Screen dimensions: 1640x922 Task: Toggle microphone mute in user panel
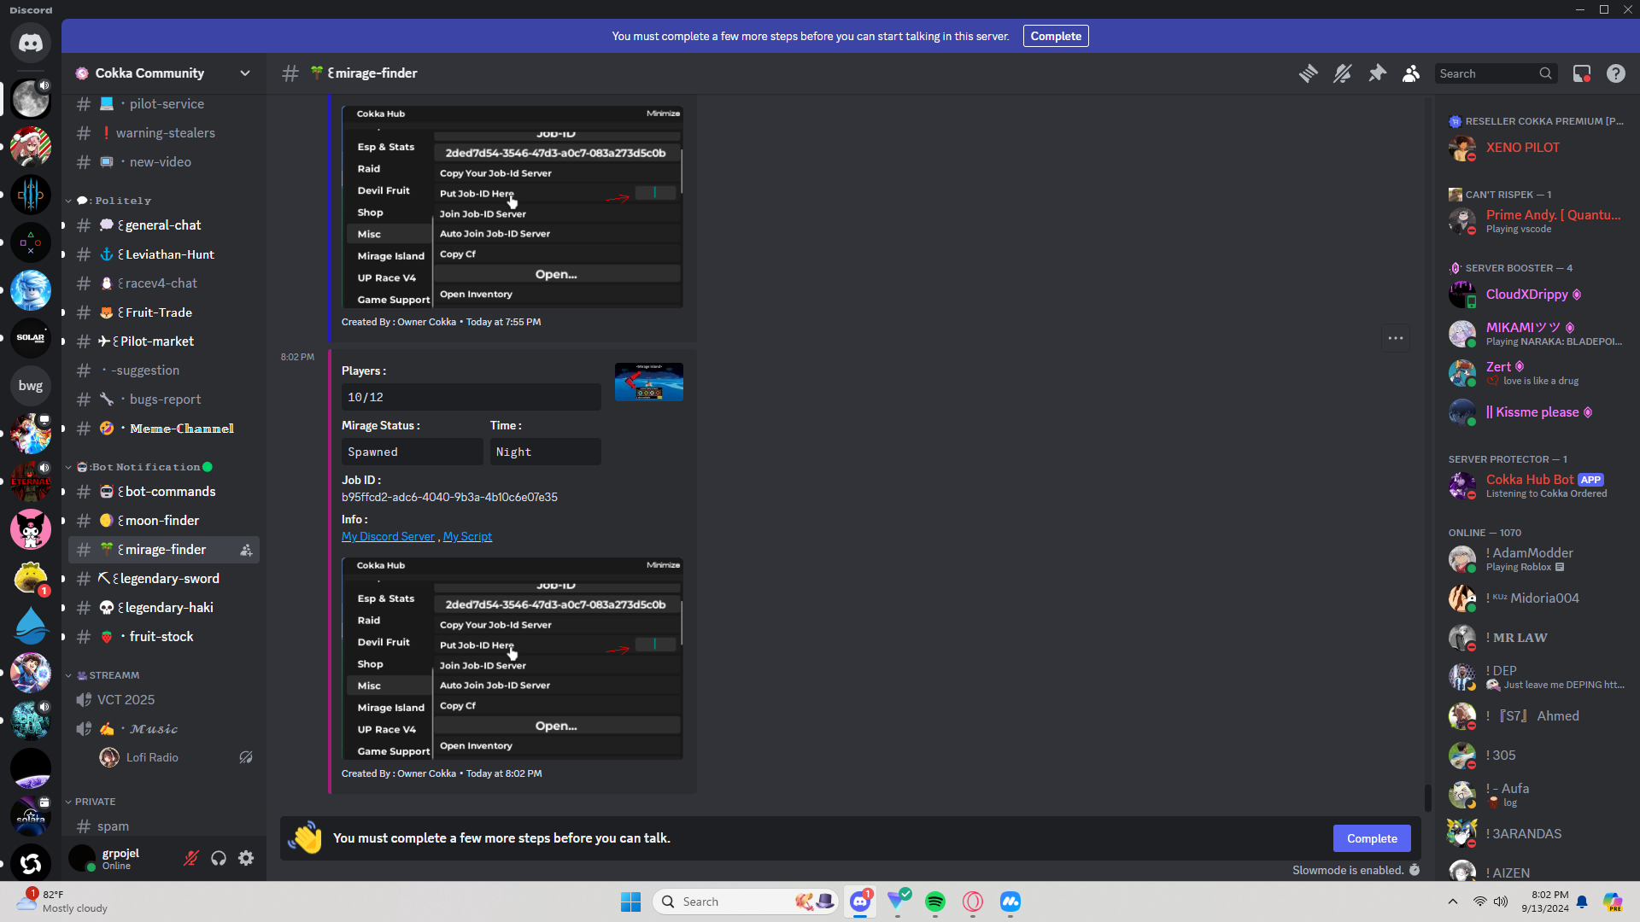click(x=191, y=858)
